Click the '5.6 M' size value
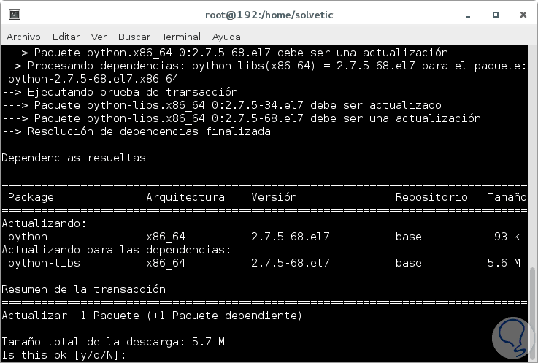 coord(504,263)
